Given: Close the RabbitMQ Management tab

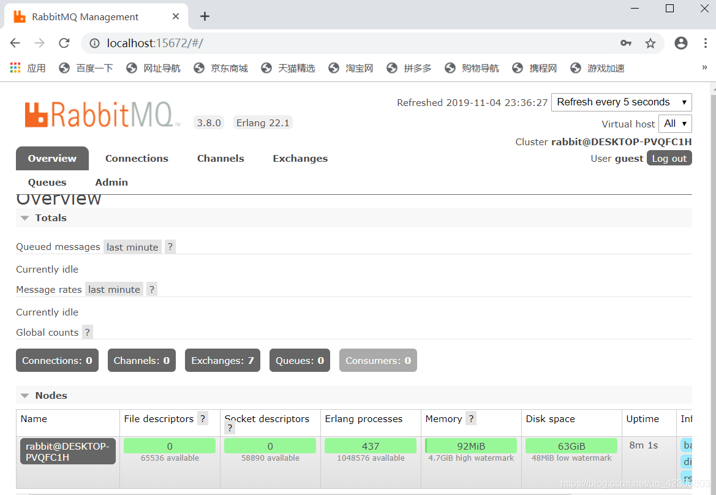Looking at the screenshot, I should pos(176,17).
